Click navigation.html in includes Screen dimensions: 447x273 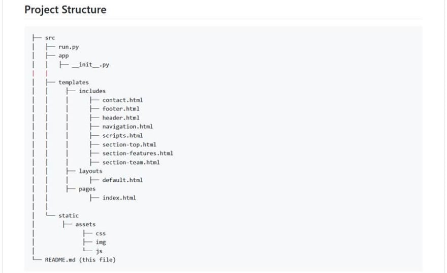[x=127, y=127]
